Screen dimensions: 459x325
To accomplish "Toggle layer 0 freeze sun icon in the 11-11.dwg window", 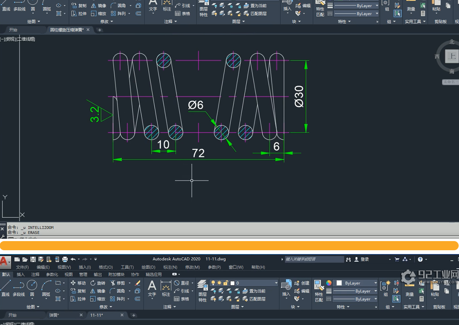I will 219,283.
